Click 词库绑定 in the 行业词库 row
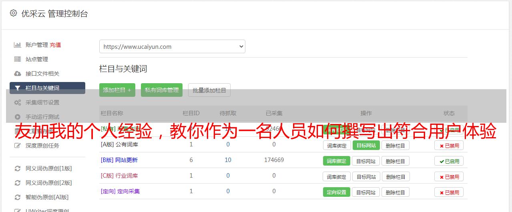 pyautogui.click(x=337, y=177)
